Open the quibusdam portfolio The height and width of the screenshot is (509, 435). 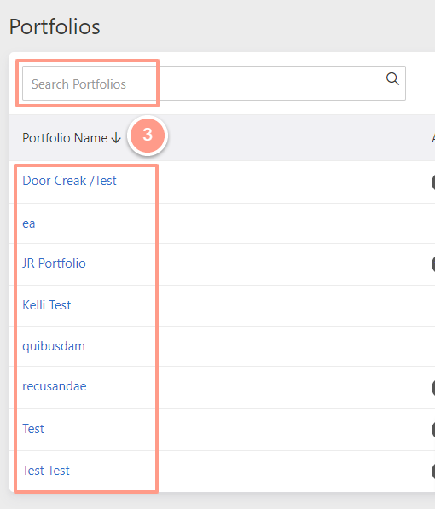coord(54,346)
